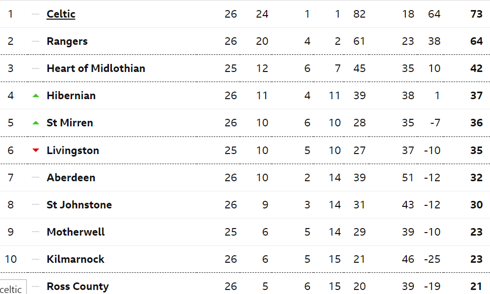Open the Celtic team link

click(x=61, y=14)
